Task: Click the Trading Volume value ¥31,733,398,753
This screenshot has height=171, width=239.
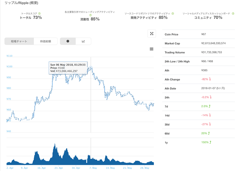Action: point(212,52)
